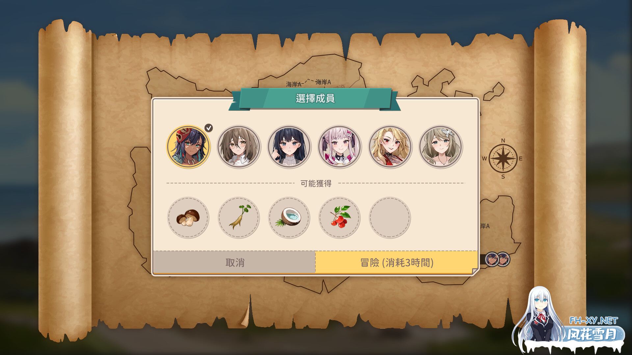Screen dimensions: 632x355
Task: Select the black-haired girl in sweater
Action: click(289, 147)
